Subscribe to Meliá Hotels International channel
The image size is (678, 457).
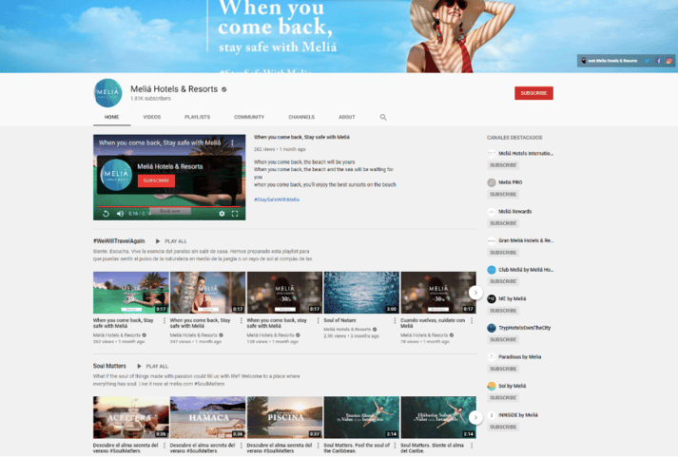pyautogui.click(x=503, y=165)
